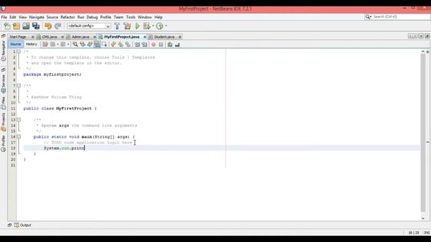431x242 pixels.
Task: Open search options magnifier dropdown
Action: (x=368, y=17)
